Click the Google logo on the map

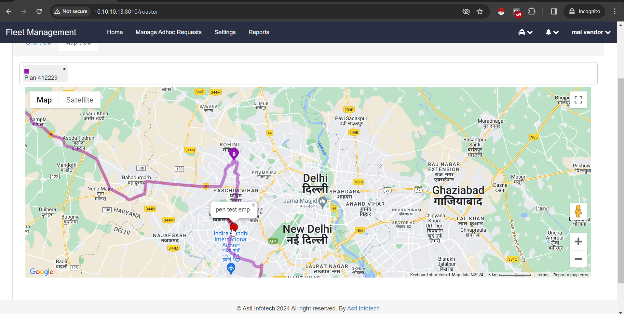tap(41, 272)
